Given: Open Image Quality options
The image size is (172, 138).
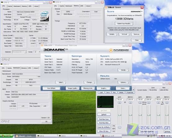Looking at the screenshot, I should (73, 88).
